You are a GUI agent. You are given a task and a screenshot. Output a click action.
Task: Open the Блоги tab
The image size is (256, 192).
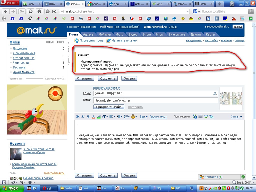(147, 34)
